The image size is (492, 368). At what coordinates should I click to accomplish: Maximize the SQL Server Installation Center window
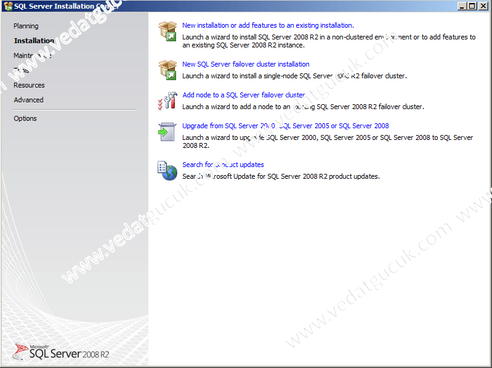472,6
